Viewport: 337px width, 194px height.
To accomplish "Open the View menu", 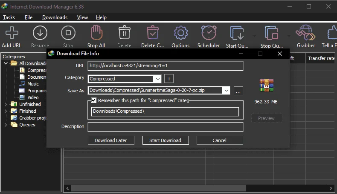I will 82,17.
